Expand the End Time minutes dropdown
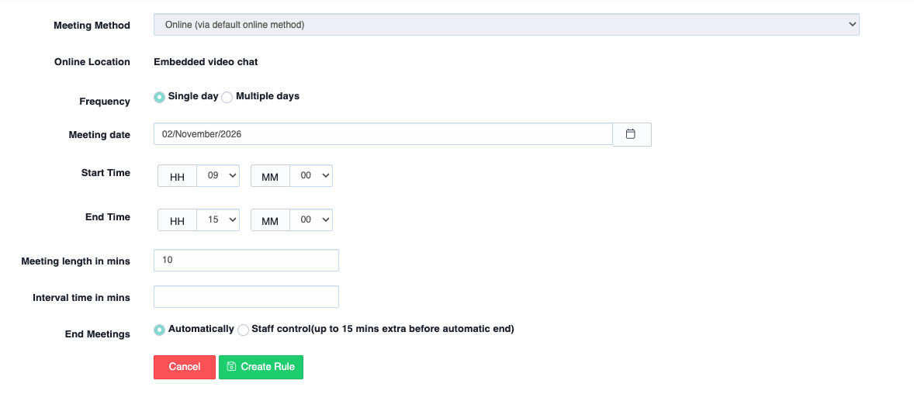 tap(311, 220)
